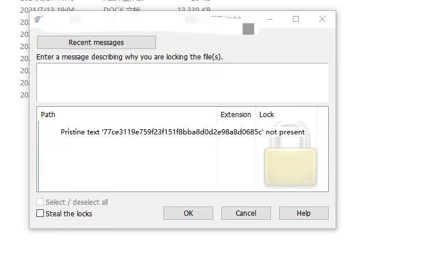This screenshot has height=259, width=435.
Task: Open the Help documentation button
Action: [x=303, y=213]
